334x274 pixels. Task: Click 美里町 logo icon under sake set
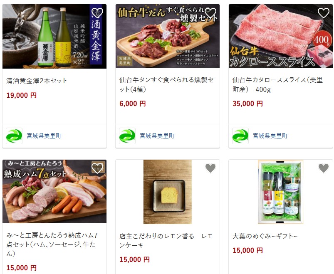[14, 136]
